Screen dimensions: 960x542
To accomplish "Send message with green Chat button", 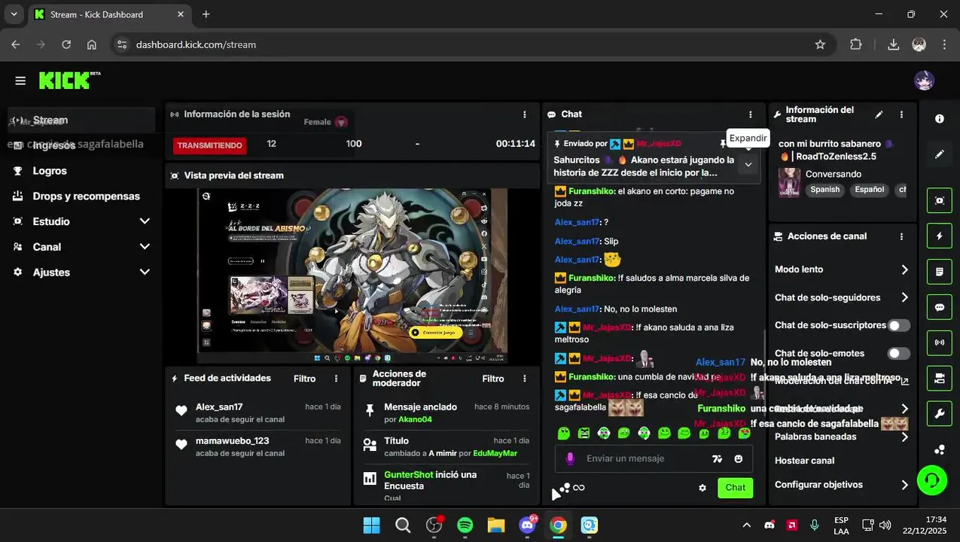I will [x=735, y=488].
